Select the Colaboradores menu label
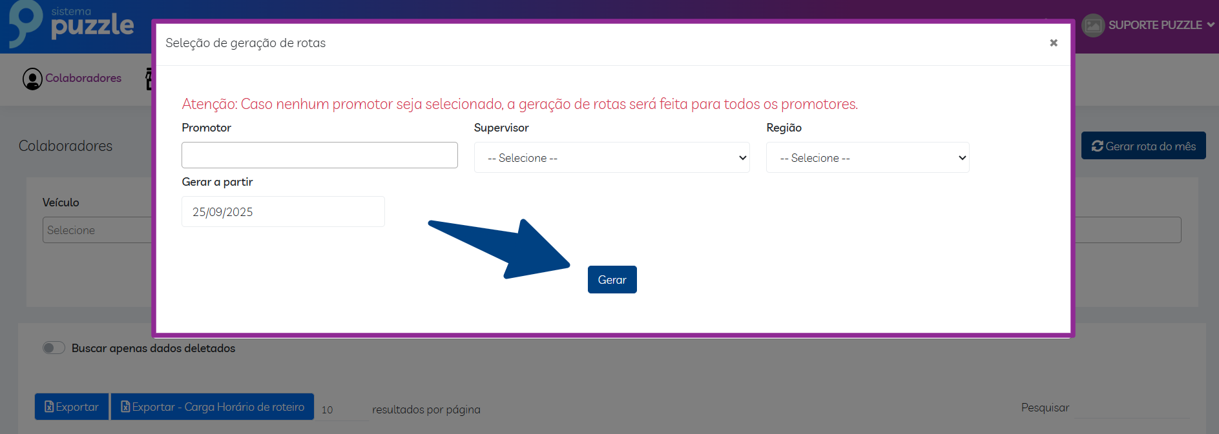Viewport: 1219px width, 434px height. point(83,78)
